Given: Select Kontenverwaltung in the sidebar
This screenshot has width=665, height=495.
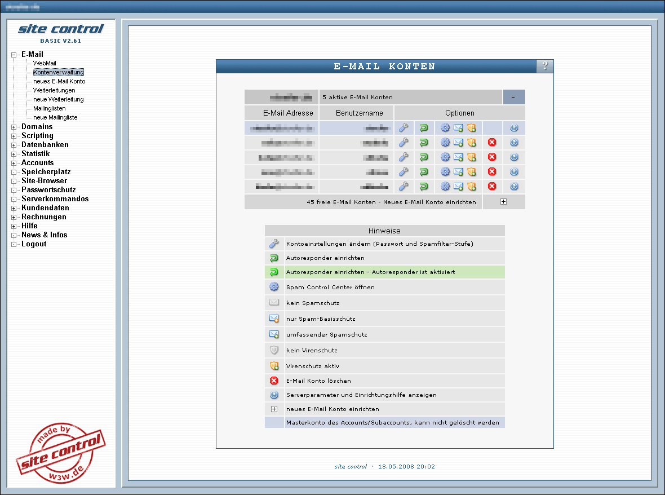Looking at the screenshot, I should [x=59, y=72].
